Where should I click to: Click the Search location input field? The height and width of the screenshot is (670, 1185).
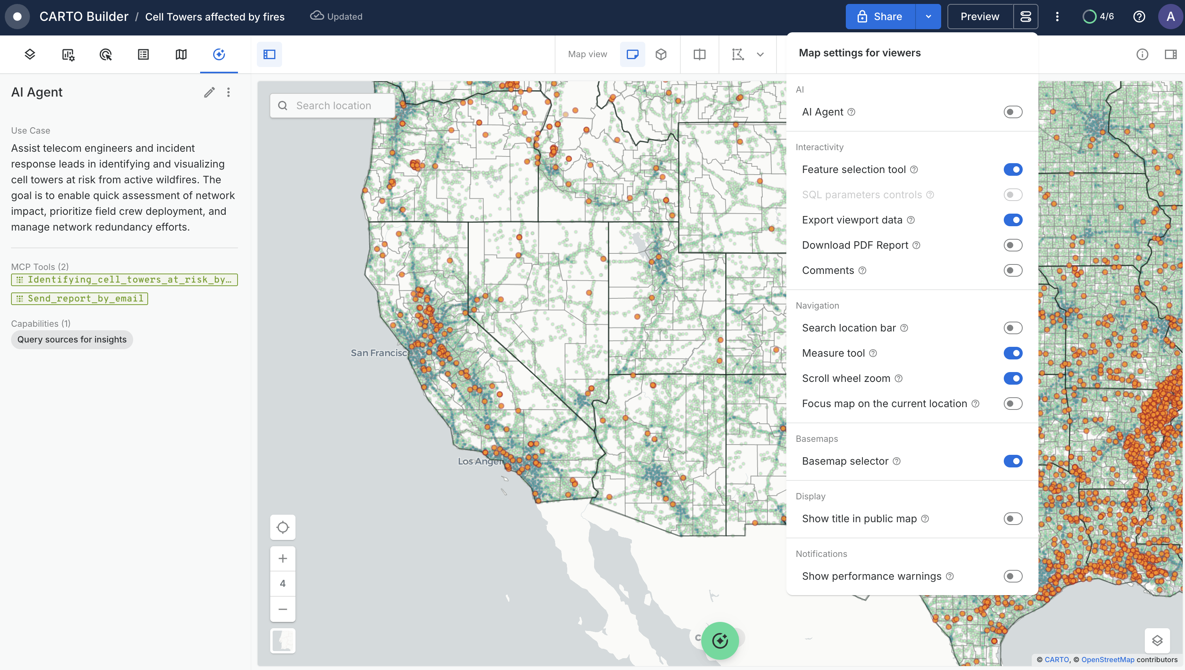pyautogui.click(x=334, y=106)
